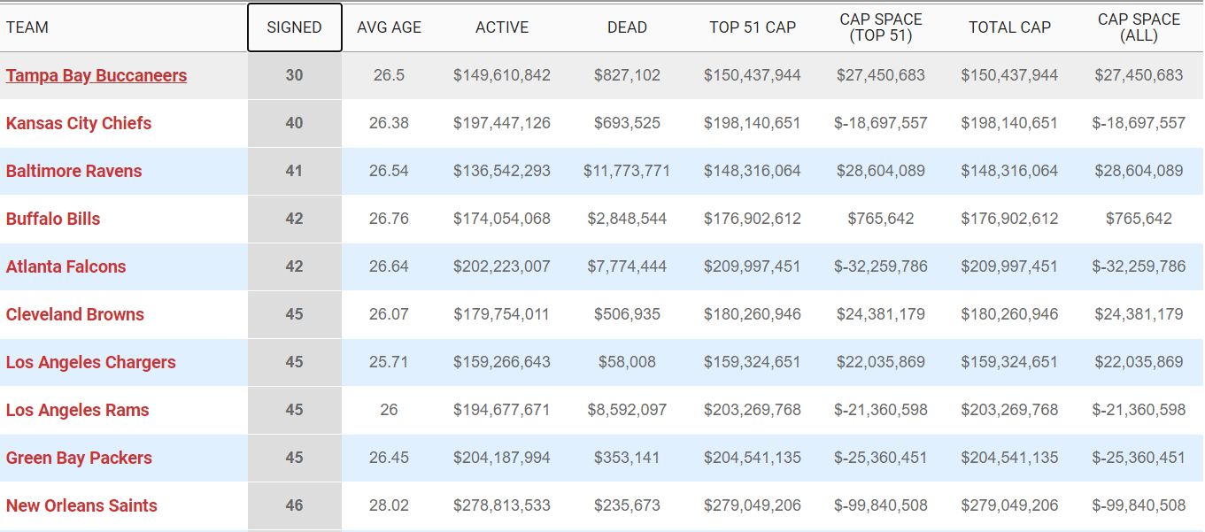
Task: Go to the Buffalo Bills team page
Action: pyautogui.click(x=53, y=219)
